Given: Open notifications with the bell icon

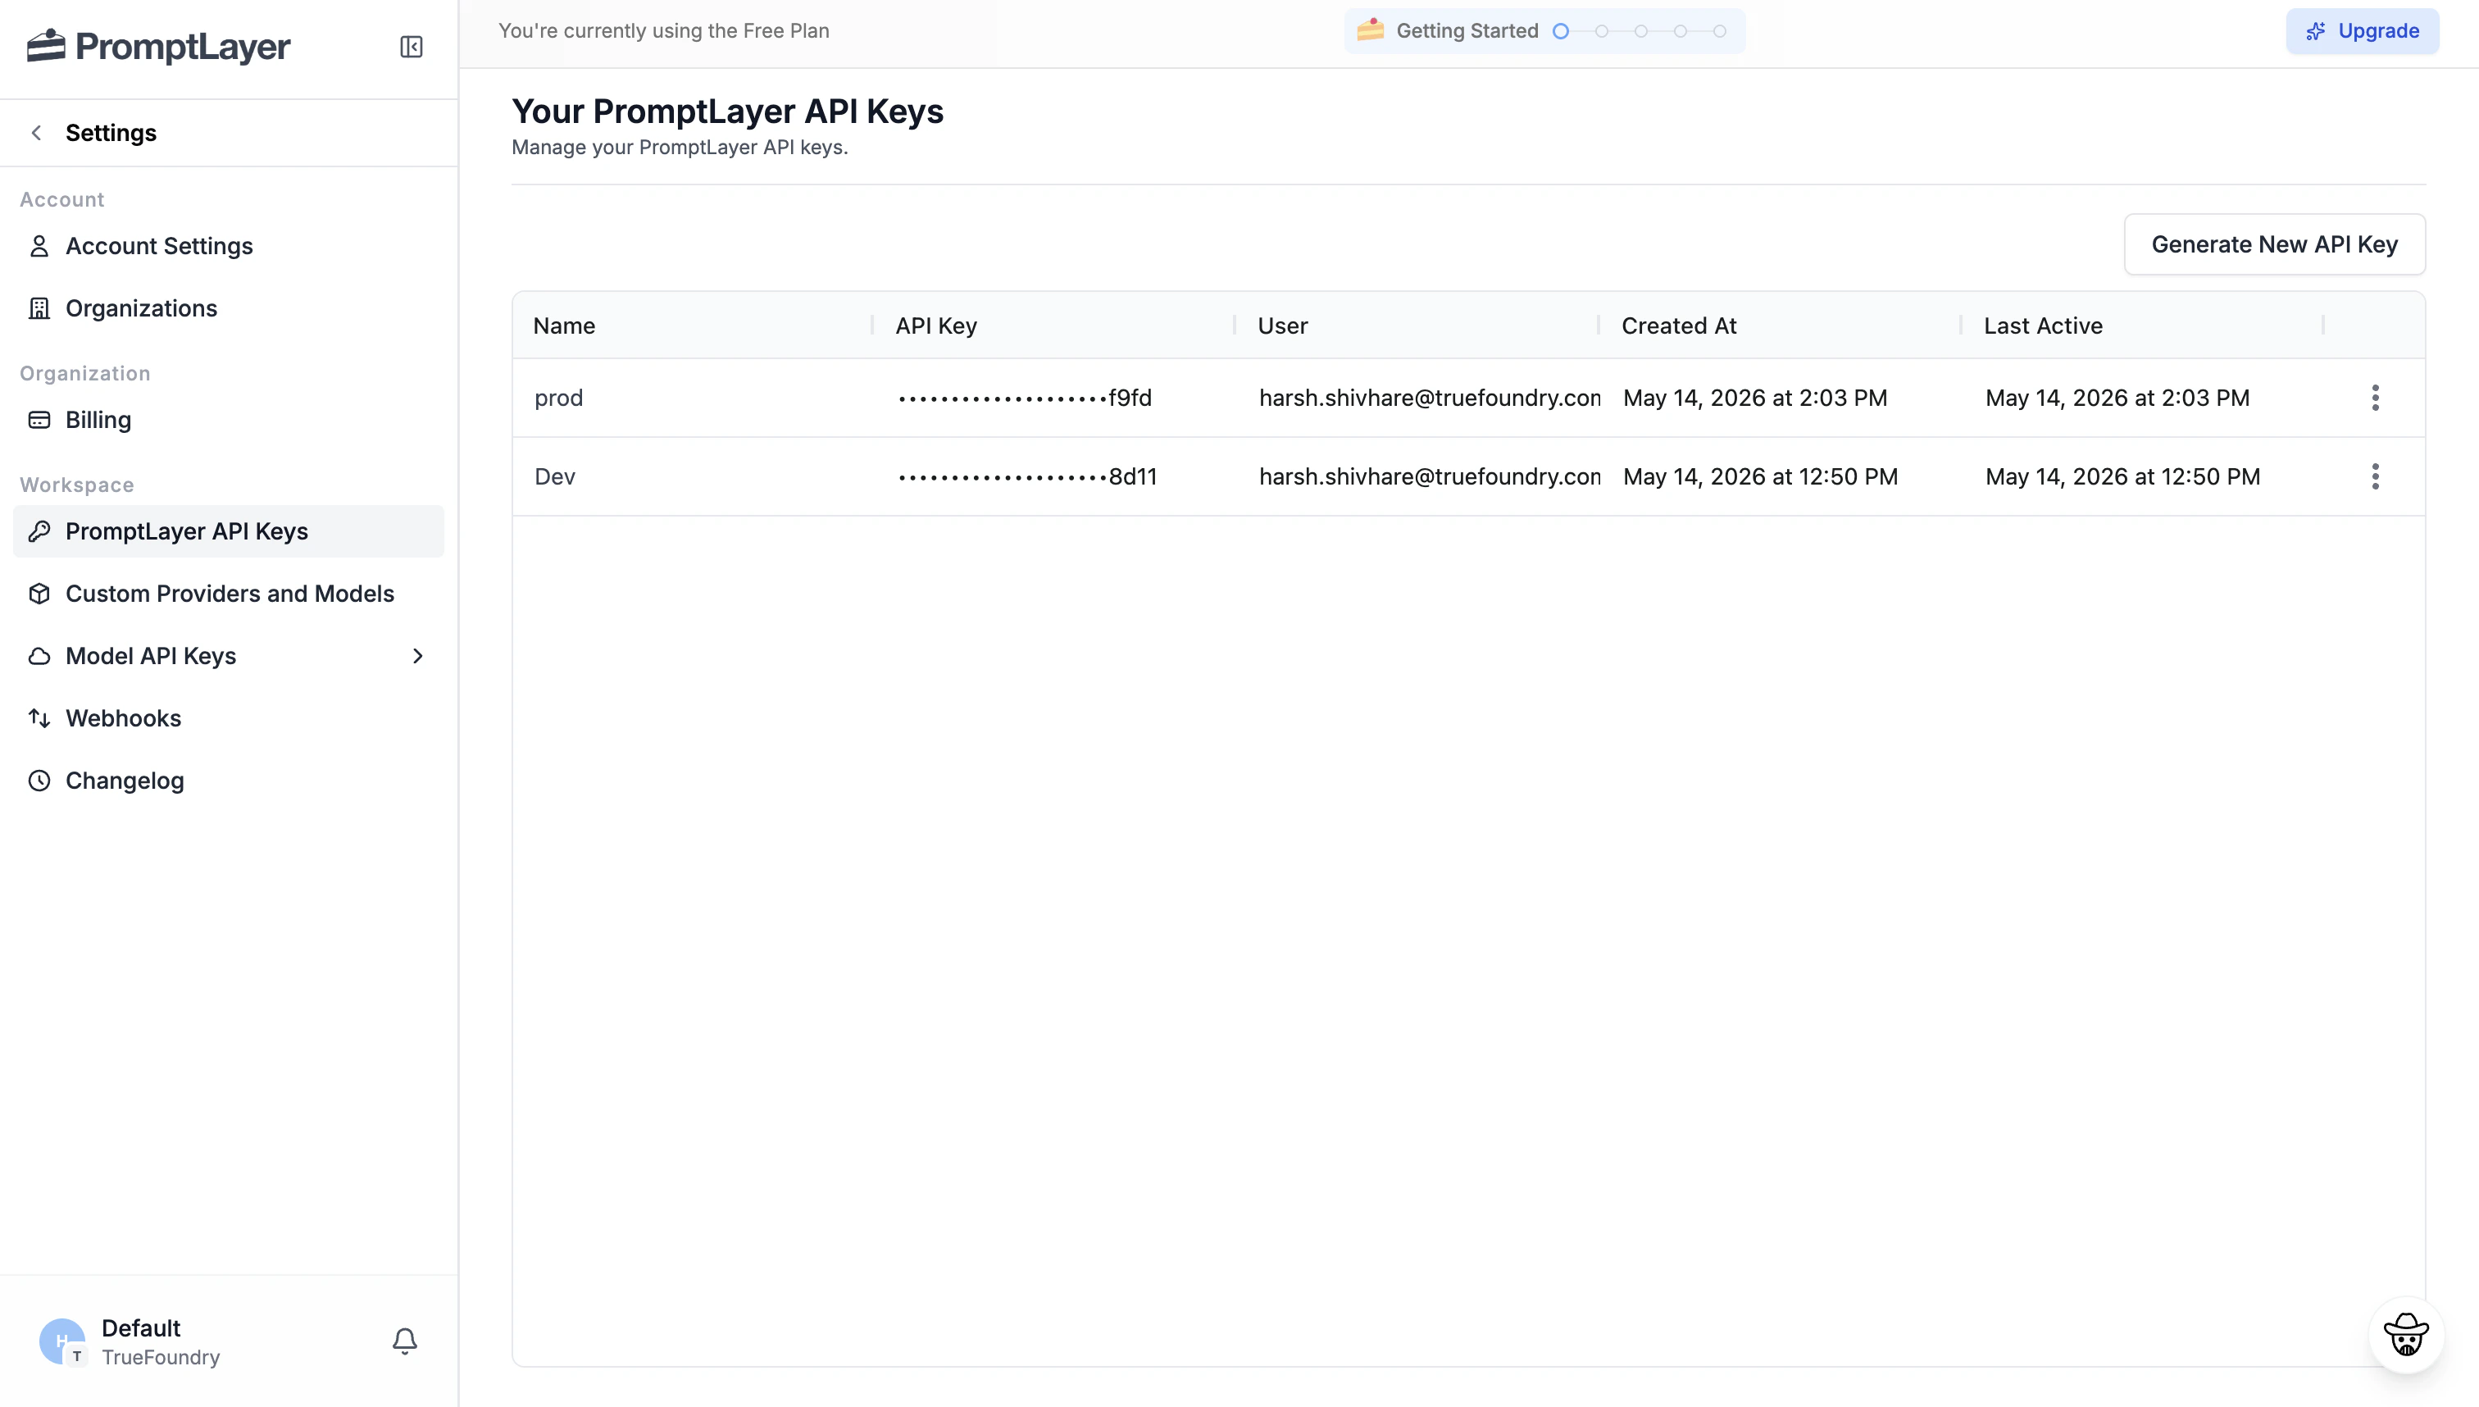Looking at the screenshot, I should pyautogui.click(x=405, y=1341).
